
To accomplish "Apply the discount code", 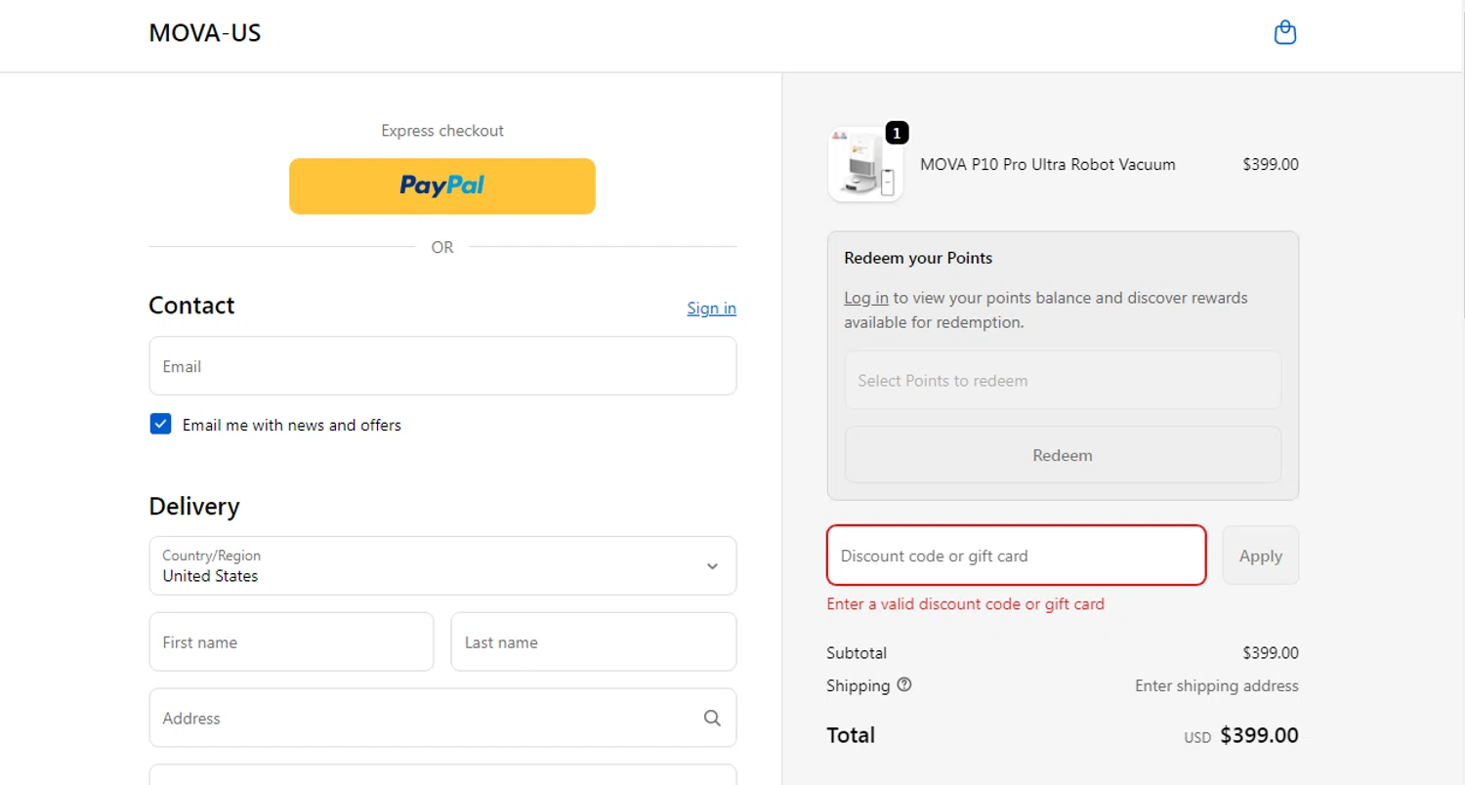I will (1260, 556).
